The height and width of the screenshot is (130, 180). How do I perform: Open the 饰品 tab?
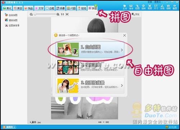tap(28, 8)
